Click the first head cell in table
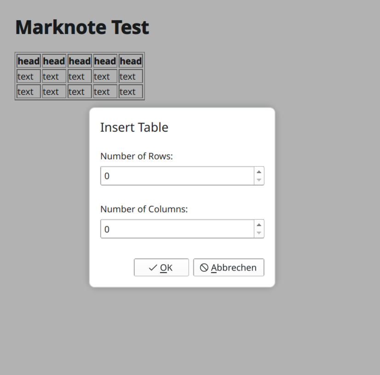 29,61
